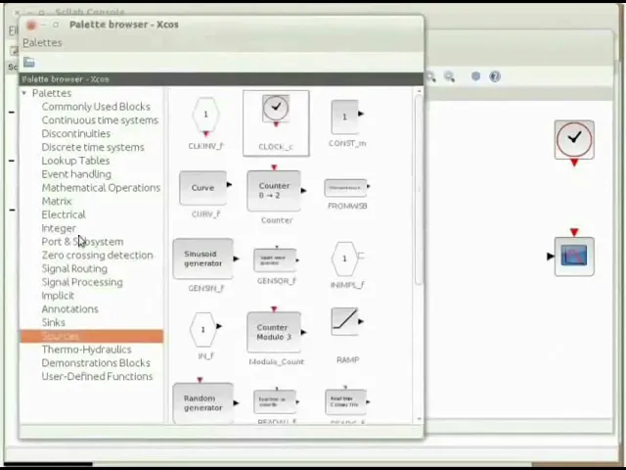The height and width of the screenshot is (470, 626).
Task: Click scrollbar down arrow in palette
Action: [419, 419]
